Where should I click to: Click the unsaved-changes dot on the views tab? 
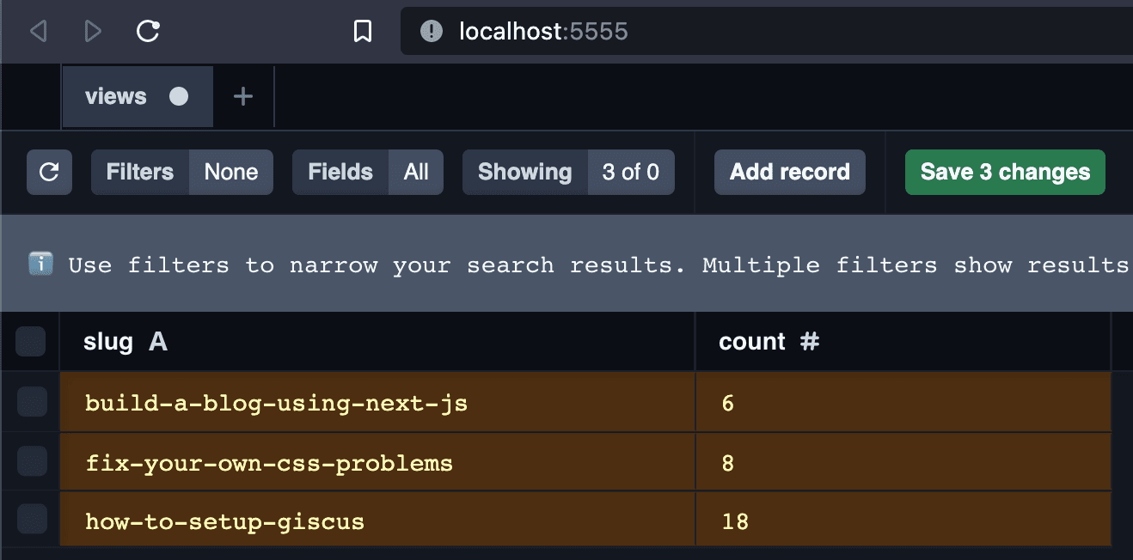pyautogui.click(x=179, y=97)
